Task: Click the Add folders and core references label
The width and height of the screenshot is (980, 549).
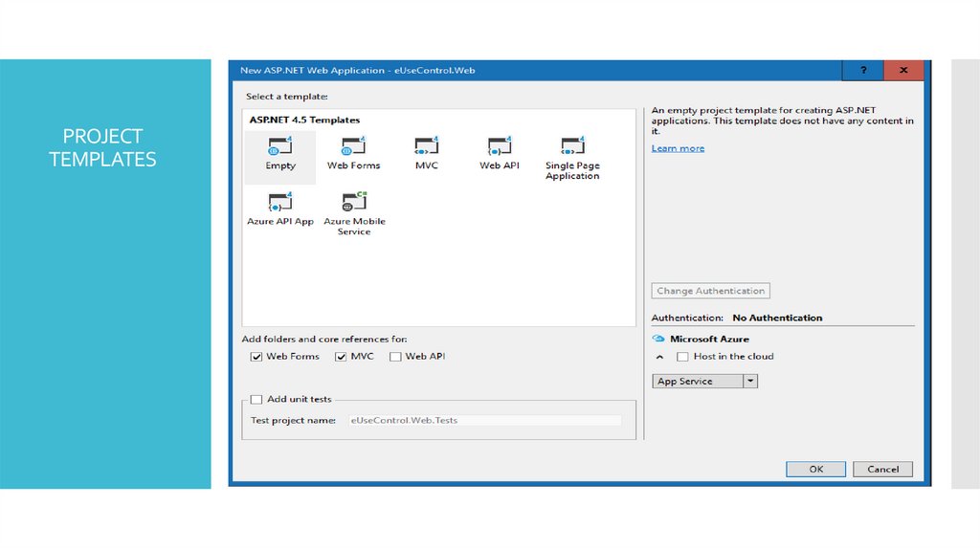Action: (x=324, y=340)
